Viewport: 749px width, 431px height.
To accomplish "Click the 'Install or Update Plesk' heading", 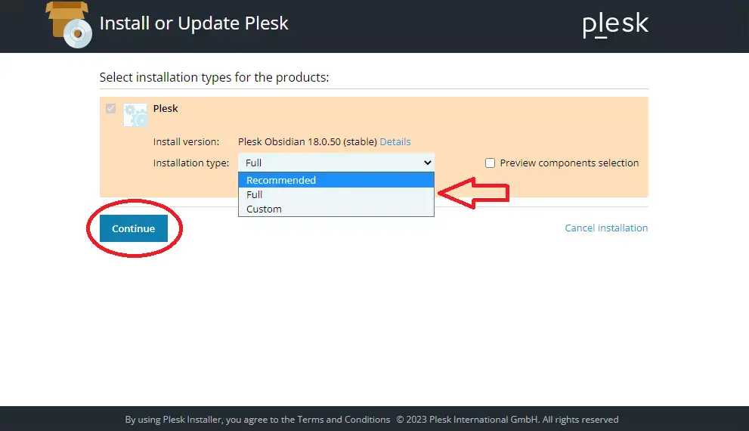I will point(194,23).
